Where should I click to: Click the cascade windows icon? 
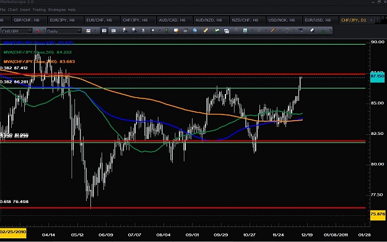(x=227, y=31)
